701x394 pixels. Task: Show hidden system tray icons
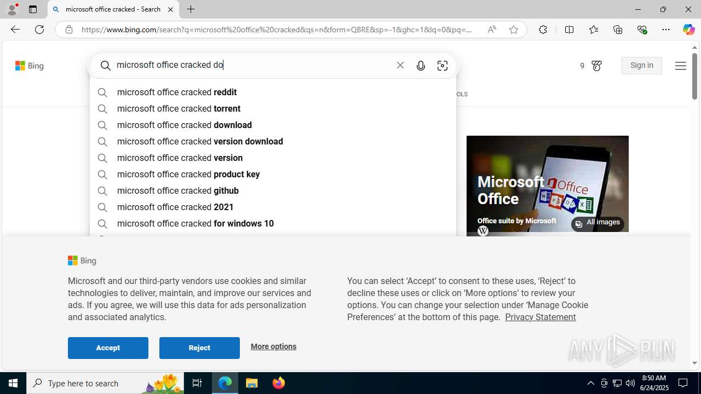590,383
